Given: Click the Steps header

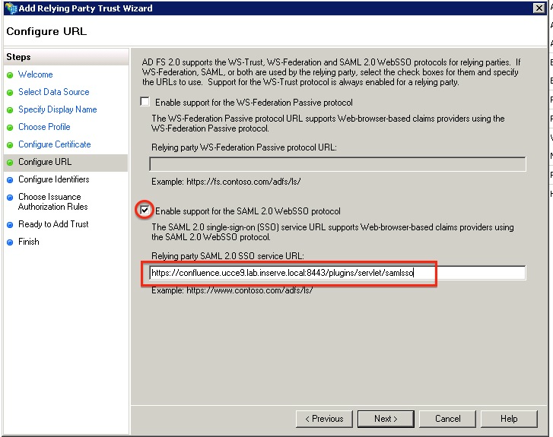Looking at the screenshot, I should [x=18, y=57].
